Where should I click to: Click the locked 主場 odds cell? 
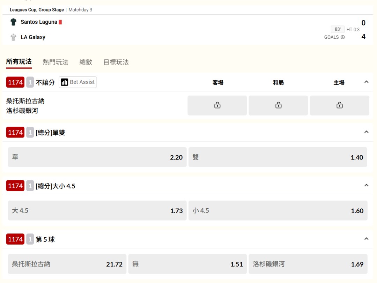[340, 105]
